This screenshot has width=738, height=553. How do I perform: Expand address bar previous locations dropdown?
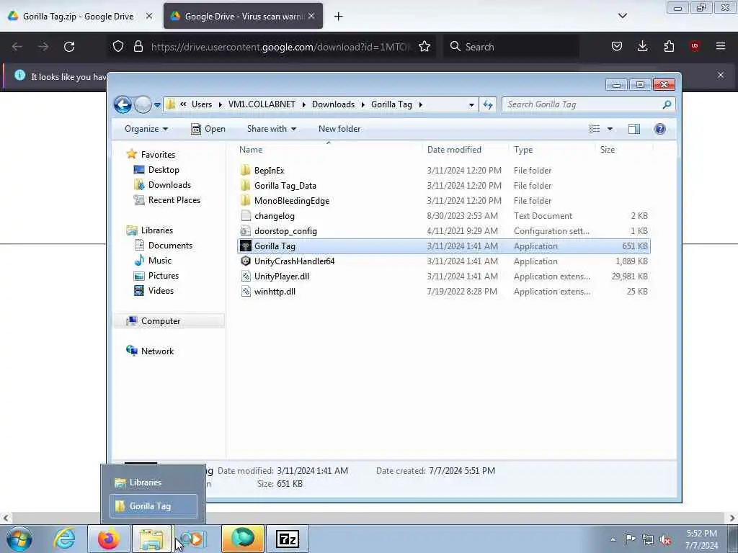pos(471,105)
